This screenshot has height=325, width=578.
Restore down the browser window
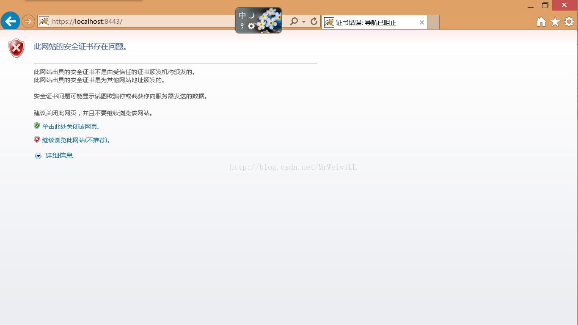pyautogui.click(x=545, y=6)
